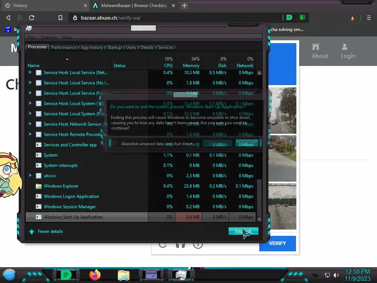The image size is (377, 283).
Task: Click the Windows Explorer folder icon in list
Action: coord(38,186)
